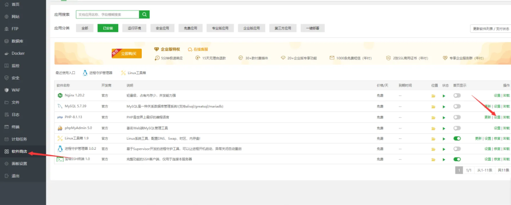Open the phpMyAdmin 5.0 folder location icon
The image size is (511, 205).
point(434,128)
